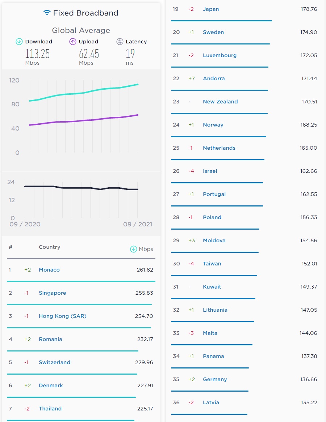Click the gray Latency icon
This screenshot has height=422, width=326.
pyautogui.click(x=120, y=42)
